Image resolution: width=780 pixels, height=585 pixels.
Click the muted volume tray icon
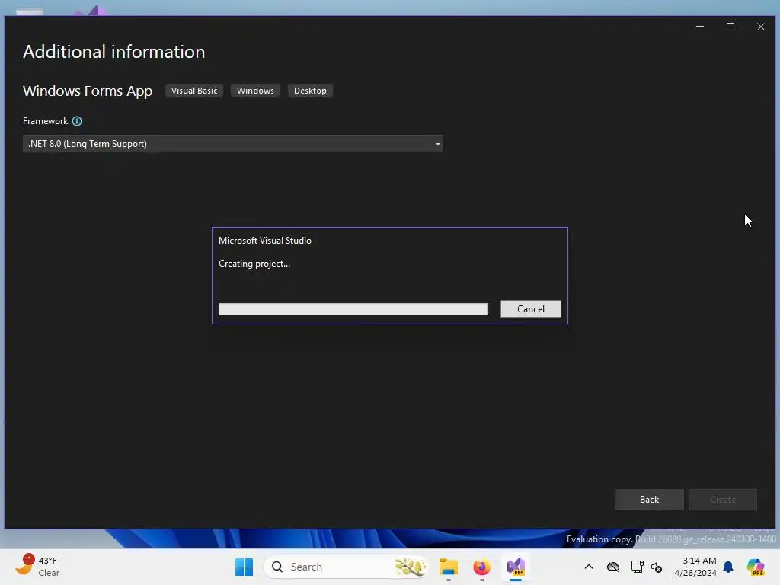(657, 567)
